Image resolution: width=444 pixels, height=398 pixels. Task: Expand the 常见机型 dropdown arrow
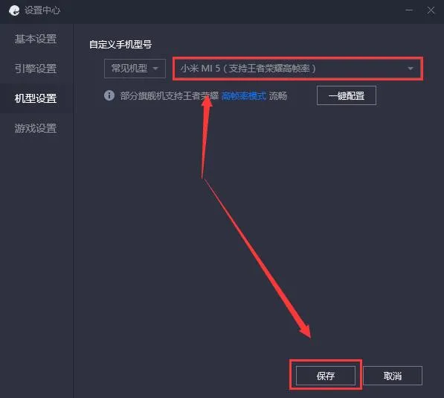(155, 69)
